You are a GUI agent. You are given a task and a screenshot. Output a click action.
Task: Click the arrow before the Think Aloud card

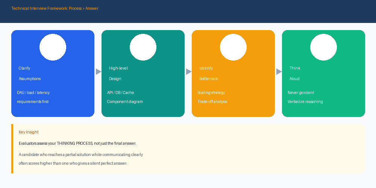click(279, 71)
